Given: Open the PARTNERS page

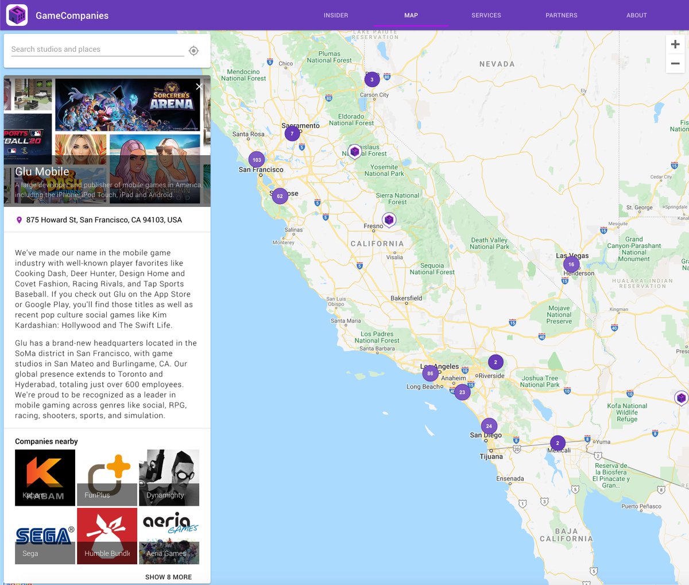Looking at the screenshot, I should click(x=562, y=16).
